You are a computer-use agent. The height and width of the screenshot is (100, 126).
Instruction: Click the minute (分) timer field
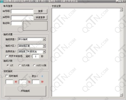click(23, 82)
